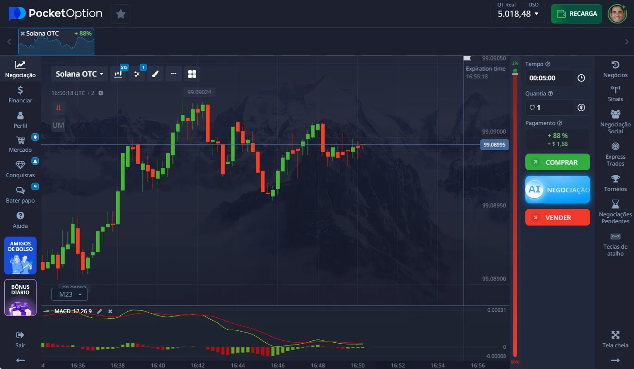Click the UM chart button

pos(58,125)
